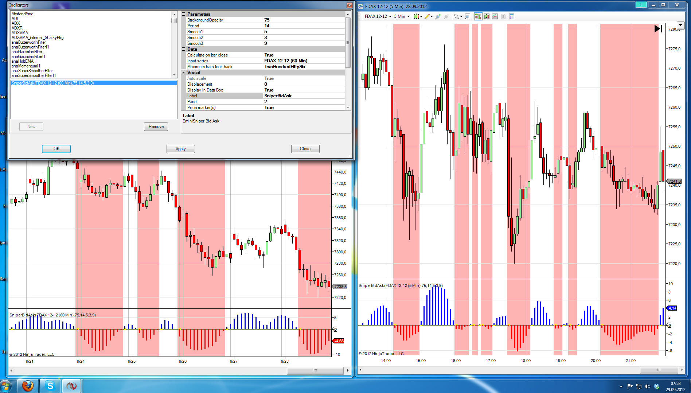This screenshot has width=691, height=393.
Task: Click the network tray icon
Action: [x=639, y=386]
